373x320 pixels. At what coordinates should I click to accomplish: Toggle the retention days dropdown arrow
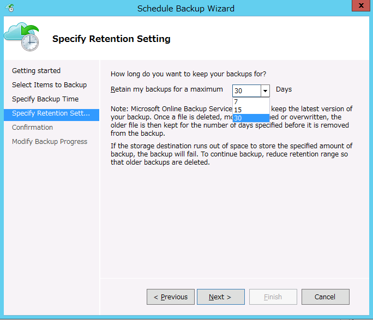pyautogui.click(x=265, y=91)
